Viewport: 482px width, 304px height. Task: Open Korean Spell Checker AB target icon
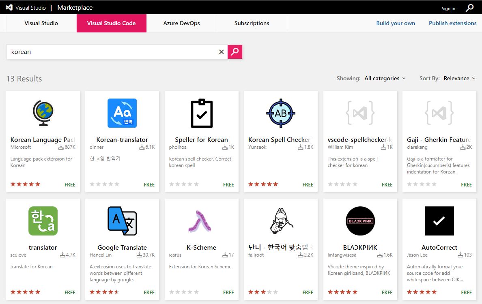click(281, 113)
